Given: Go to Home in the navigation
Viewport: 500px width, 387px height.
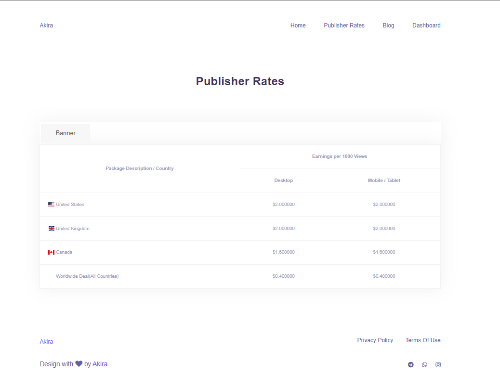Looking at the screenshot, I should (298, 26).
